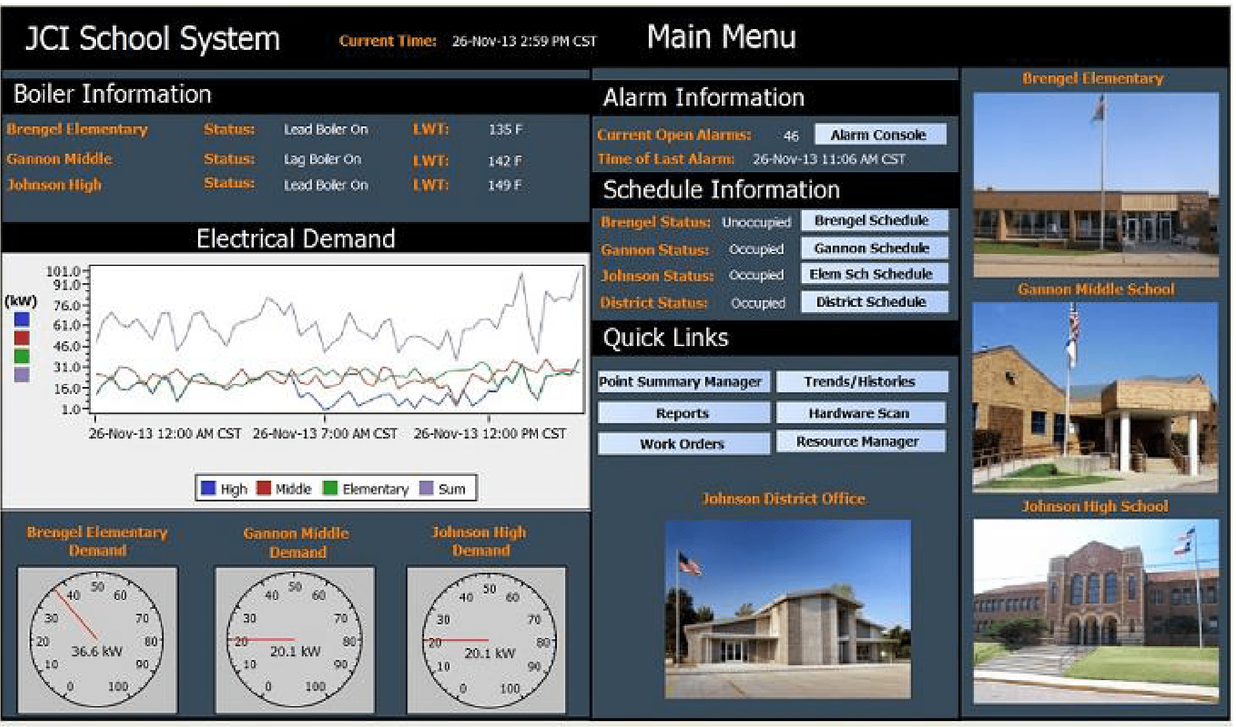
Task: Click the Brengel Schedule button
Action: point(874,220)
